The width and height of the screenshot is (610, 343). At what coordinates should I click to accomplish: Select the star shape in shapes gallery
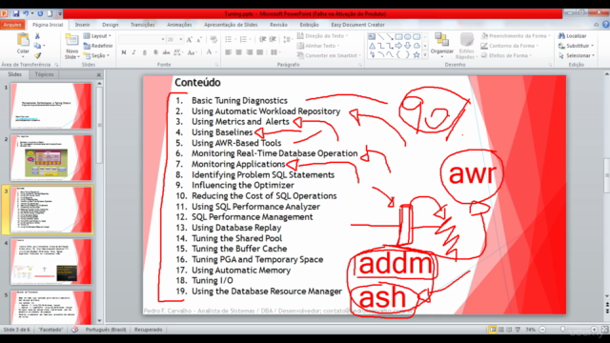[417, 55]
